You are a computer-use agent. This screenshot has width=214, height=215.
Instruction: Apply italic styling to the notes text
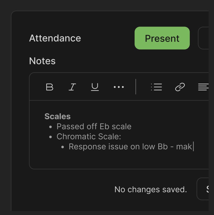72,87
